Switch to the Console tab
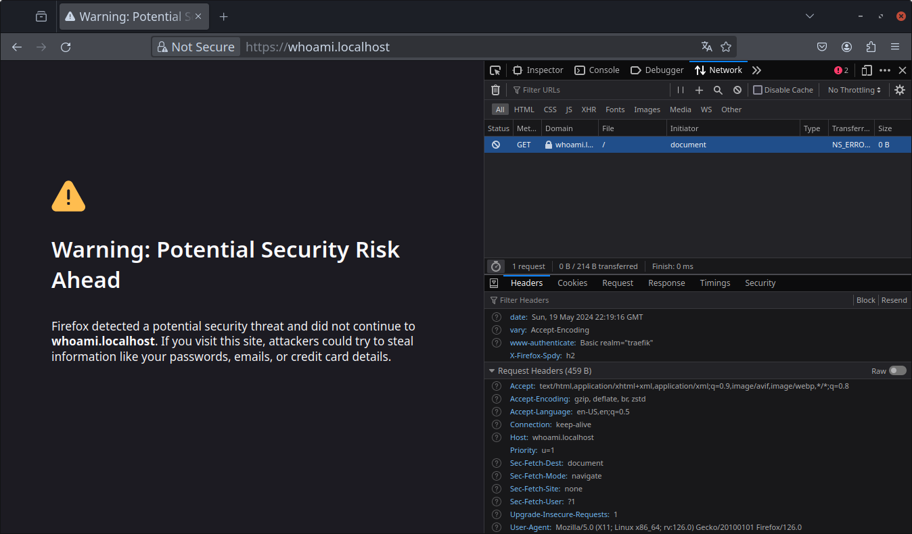This screenshot has height=534, width=912. pyautogui.click(x=597, y=70)
